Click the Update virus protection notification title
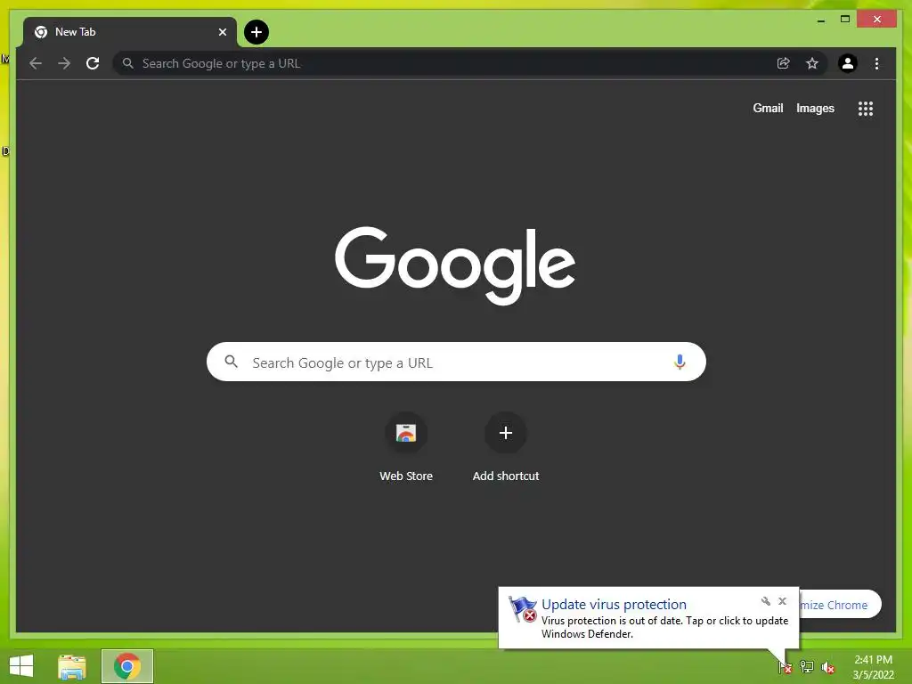 click(614, 605)
